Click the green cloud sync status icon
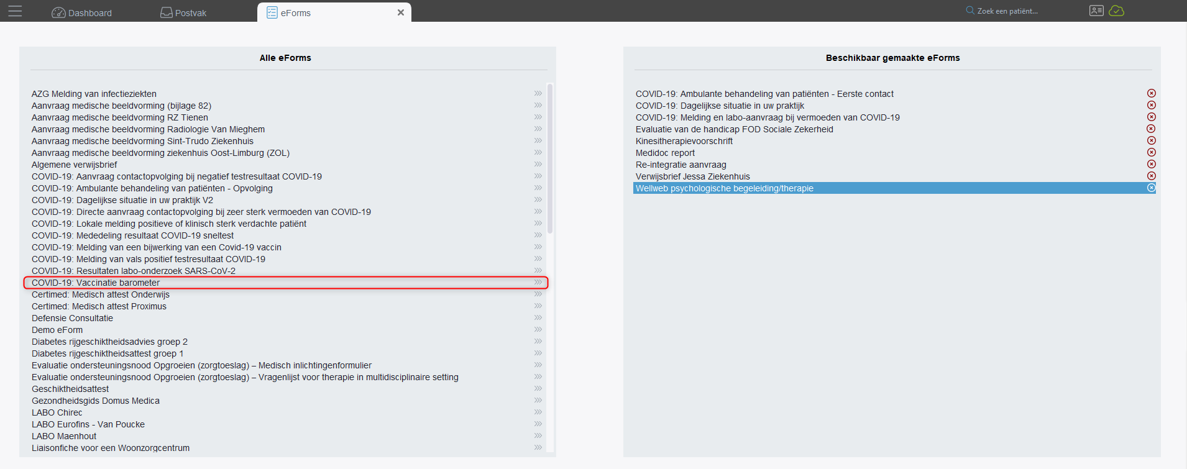The image size is (1187, 469). tap(1117, 11)
